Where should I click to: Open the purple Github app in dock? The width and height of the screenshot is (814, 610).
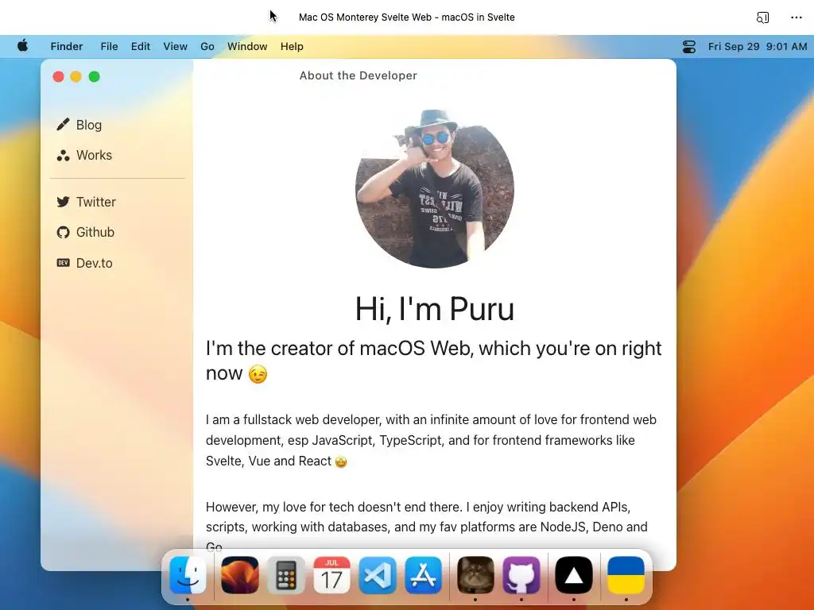(x=521, y=575)
